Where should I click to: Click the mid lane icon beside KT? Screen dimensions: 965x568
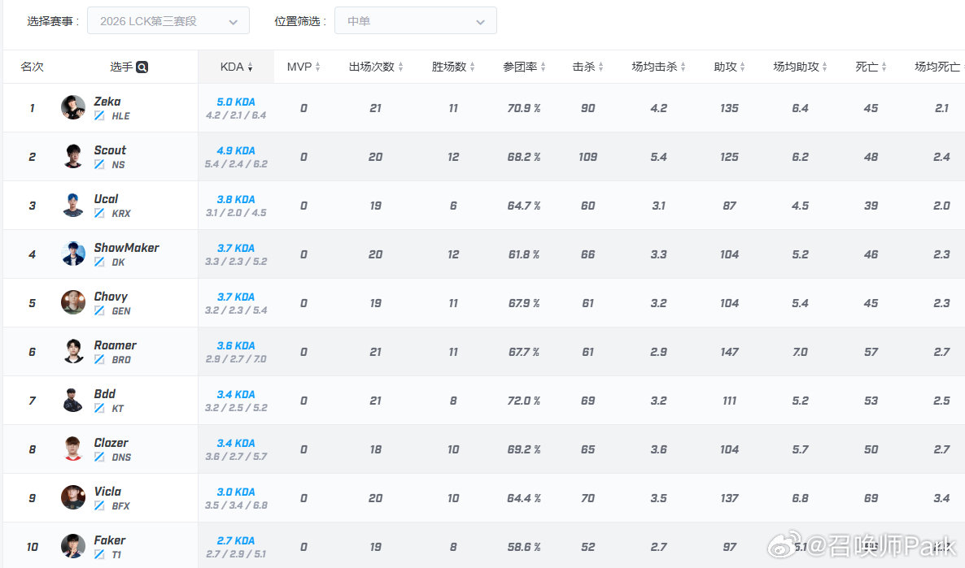[x=99, y=408]
